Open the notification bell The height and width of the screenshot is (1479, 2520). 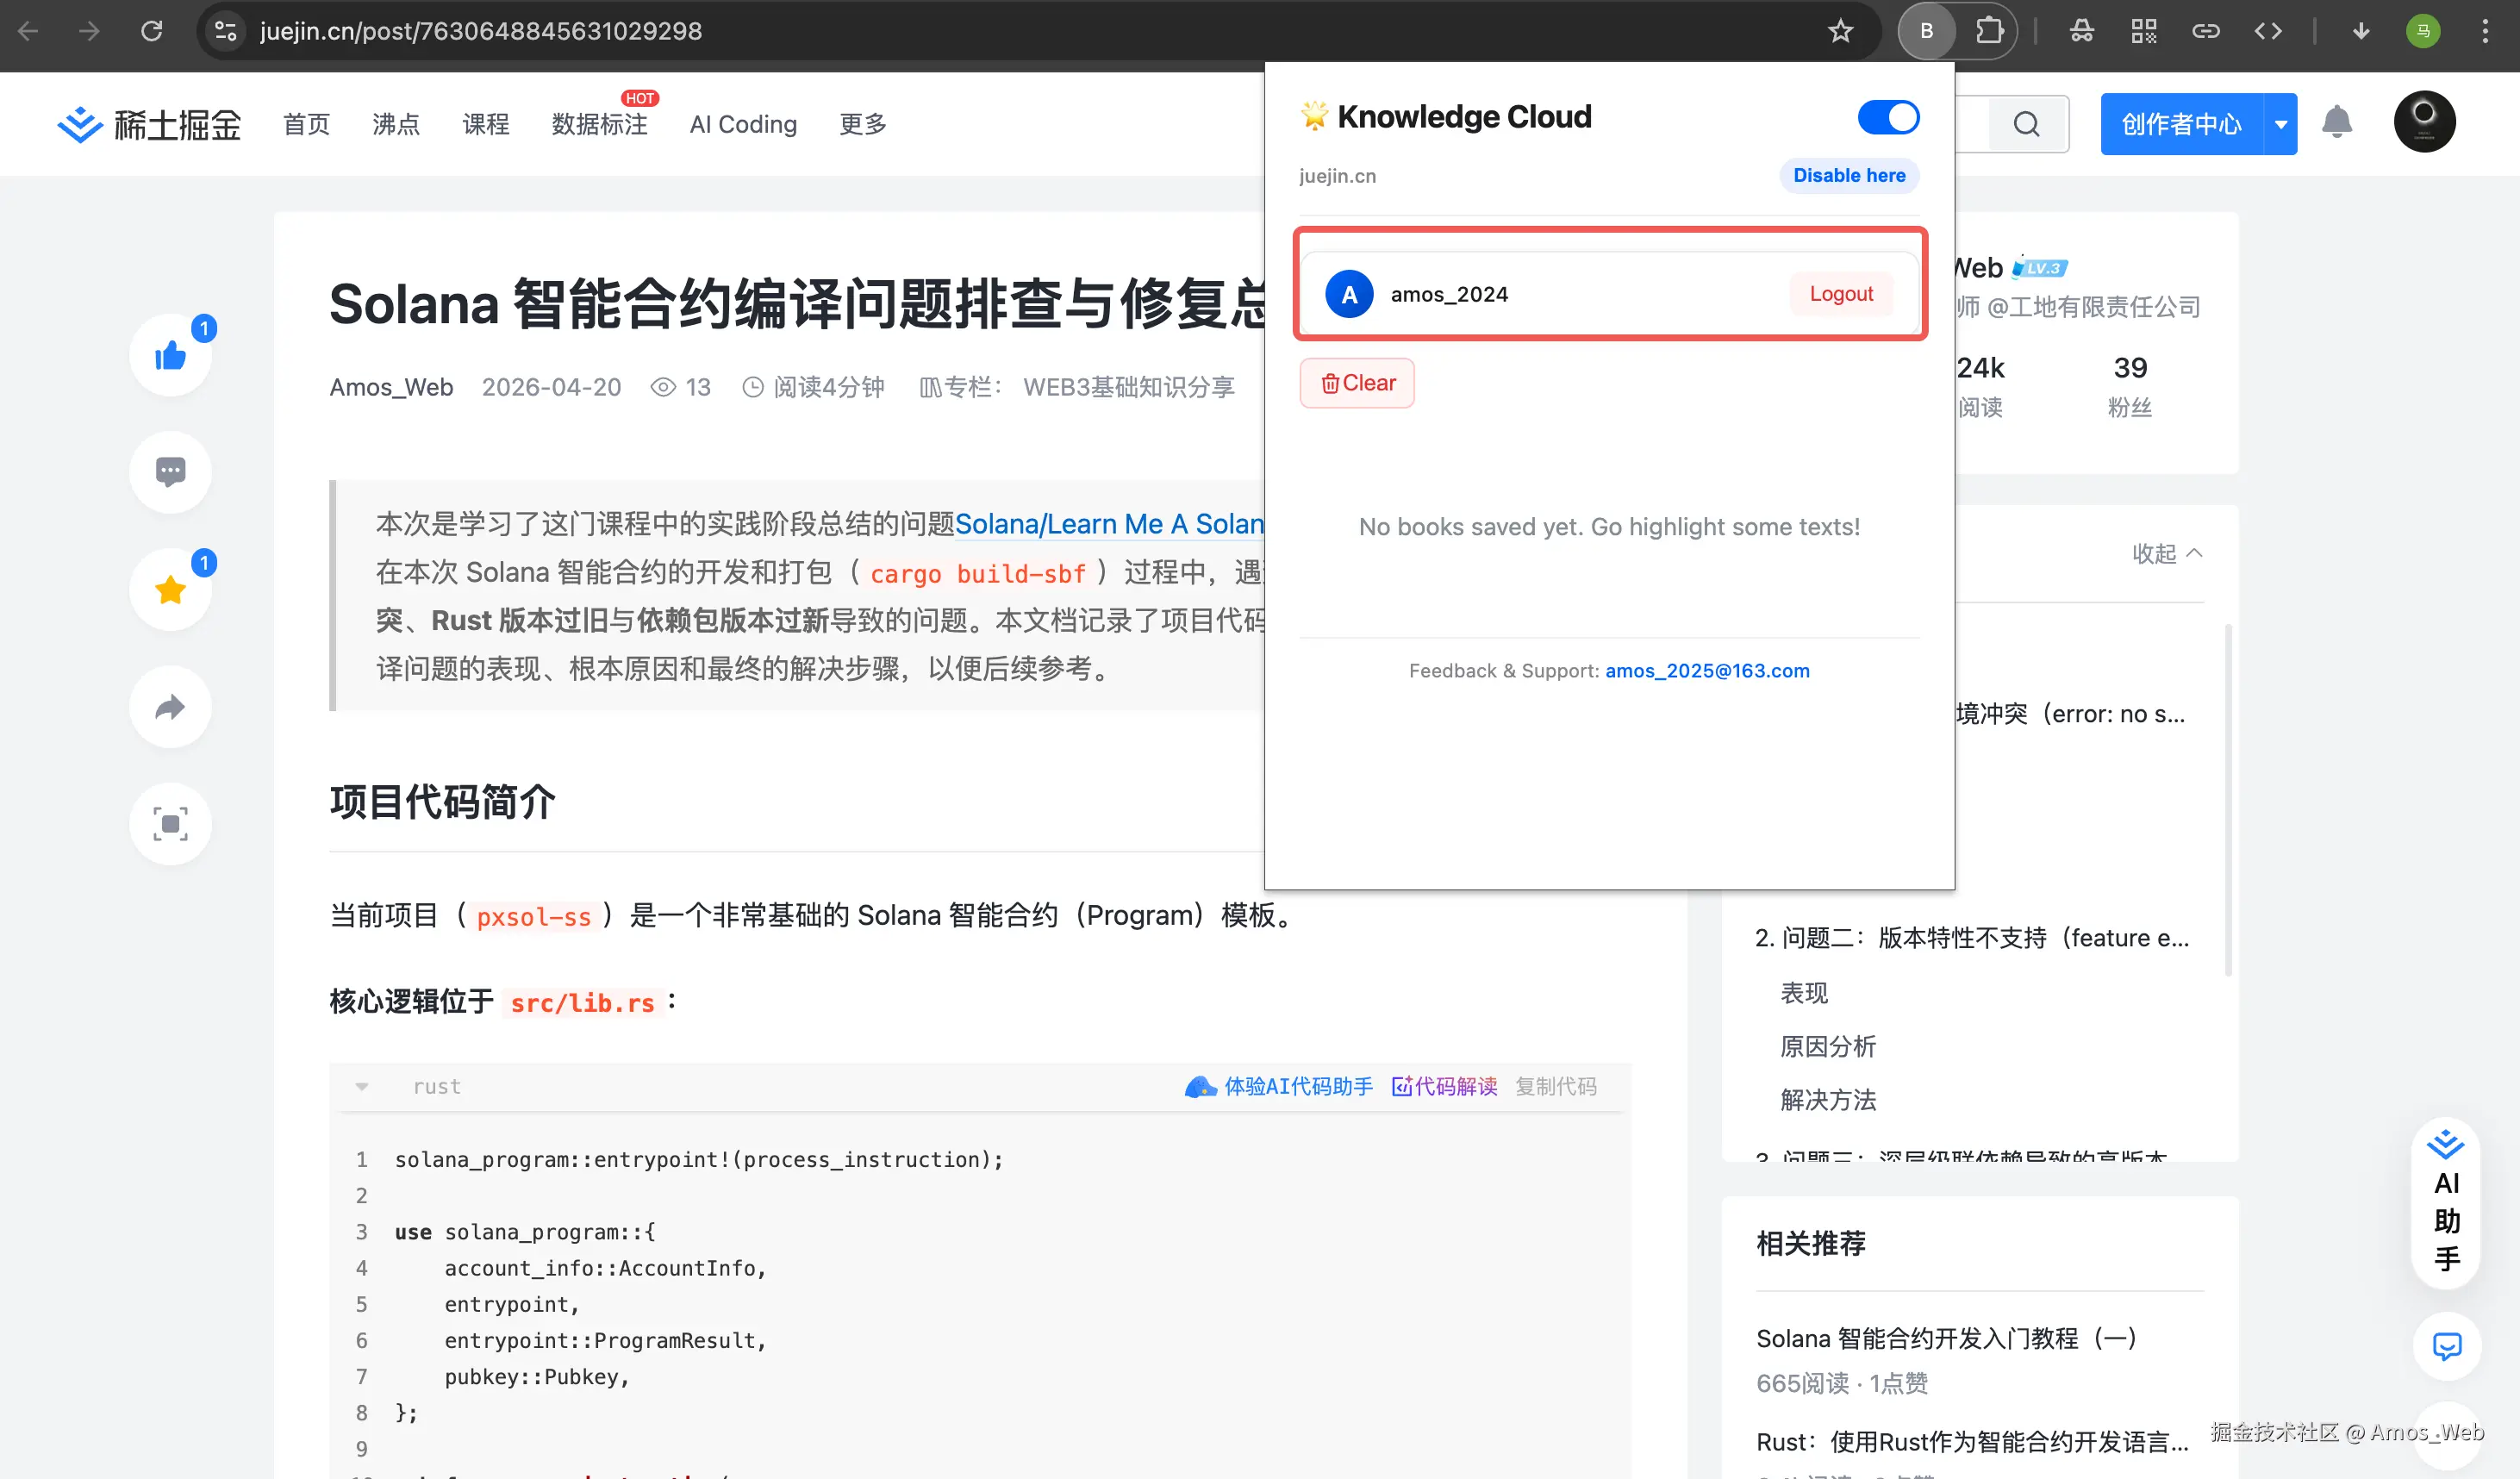point(2336,123)
